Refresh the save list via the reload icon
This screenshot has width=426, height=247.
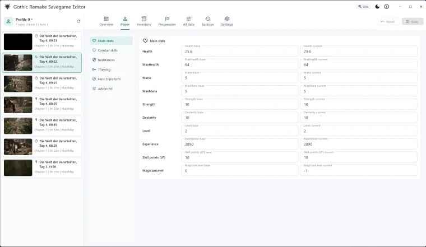click(78, 21)
